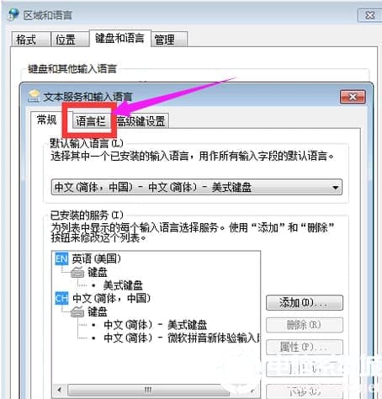Screen dimensions: 382x399
Task: Switch to the 语言栏 tab
Action: click(x=91, y=121)
